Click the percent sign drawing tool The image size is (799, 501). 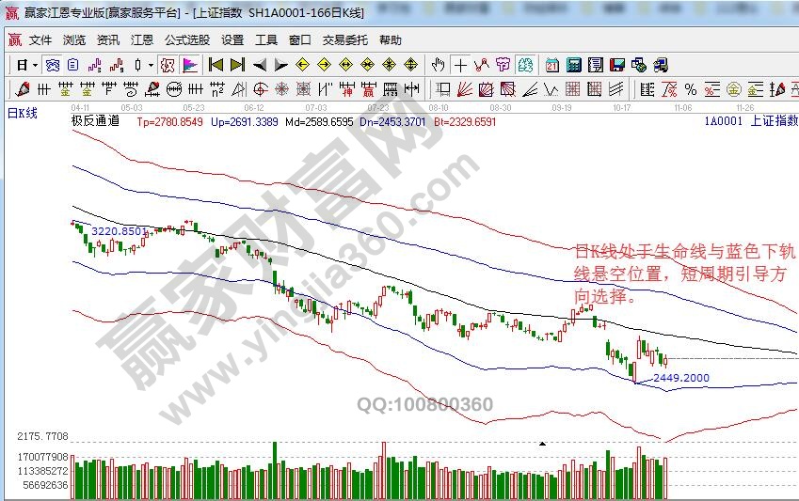(690, 89)
